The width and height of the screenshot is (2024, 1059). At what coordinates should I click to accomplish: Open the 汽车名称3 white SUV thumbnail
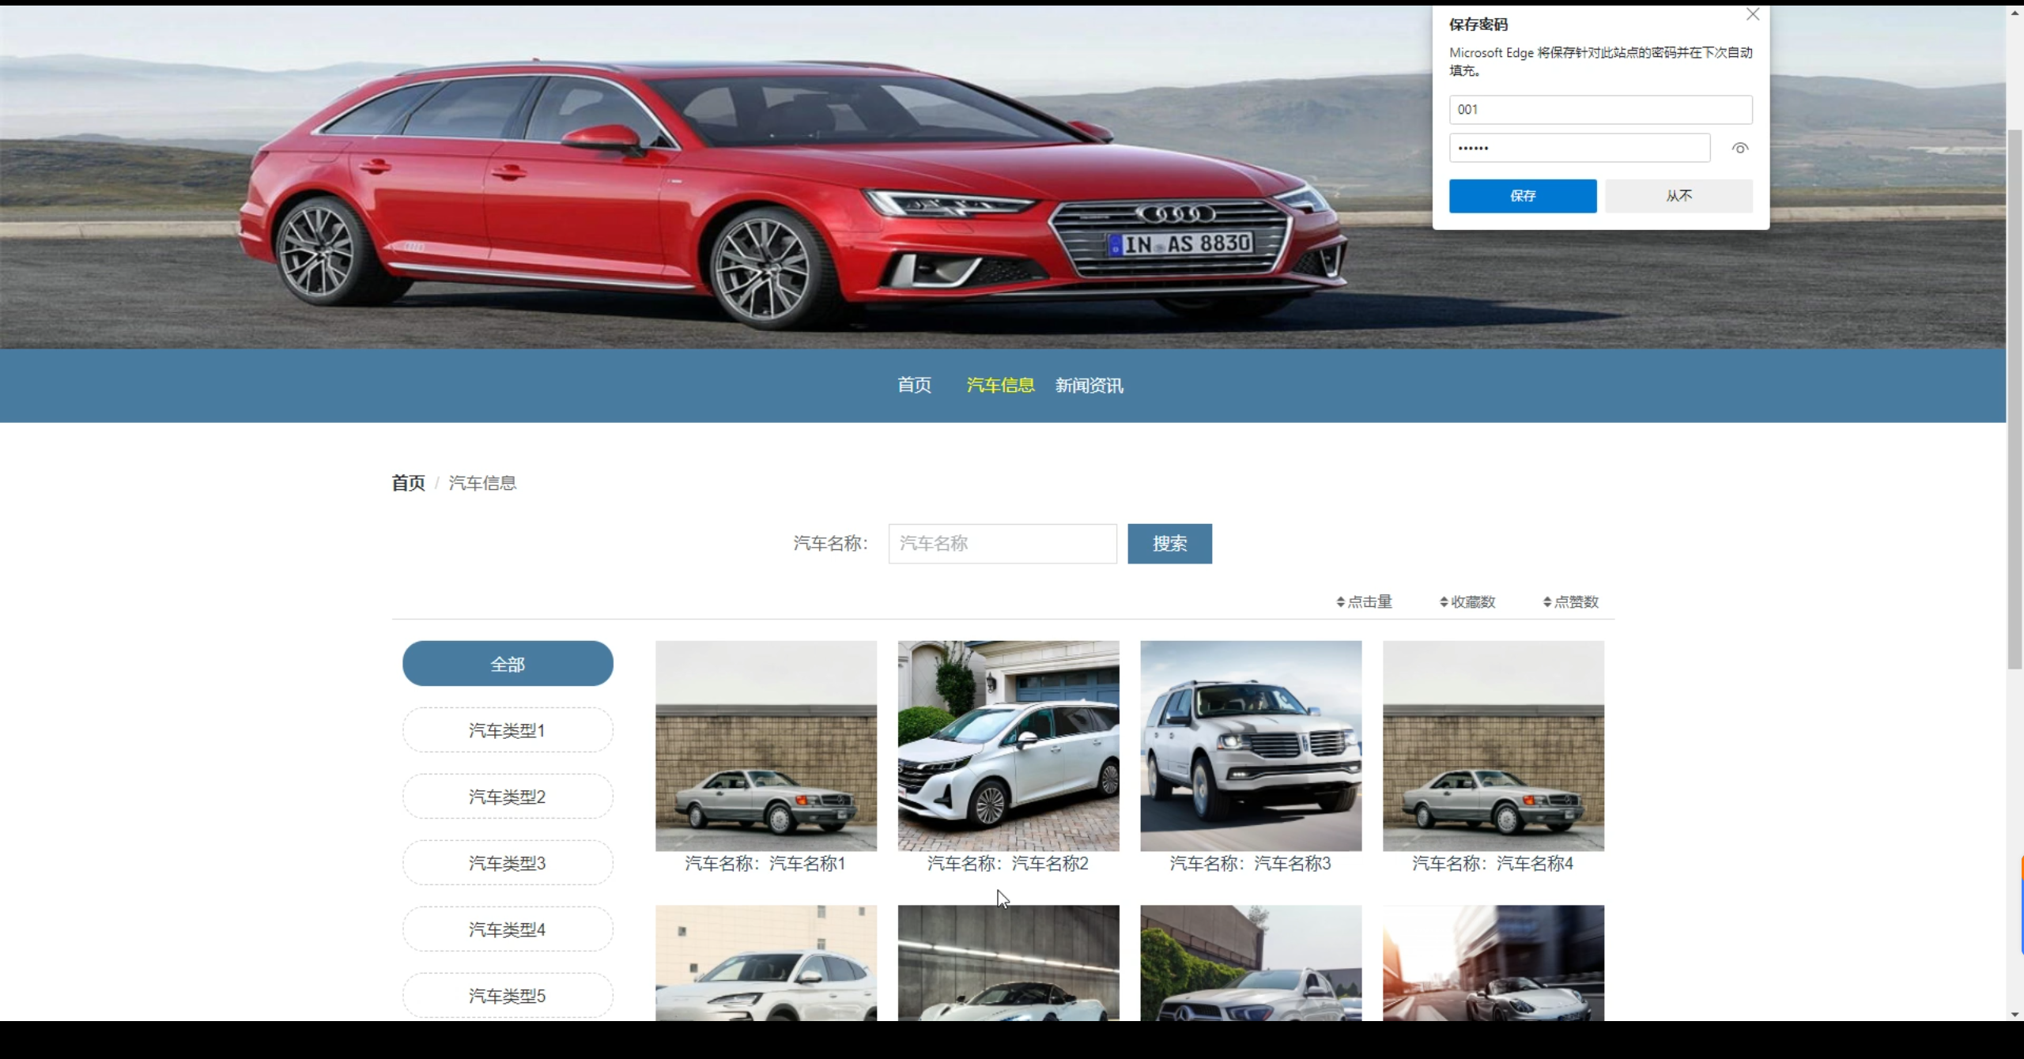click(x=1250, y=746)
